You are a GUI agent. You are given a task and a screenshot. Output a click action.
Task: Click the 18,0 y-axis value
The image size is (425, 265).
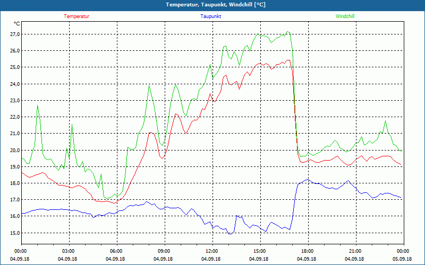[x=15, y=183]
